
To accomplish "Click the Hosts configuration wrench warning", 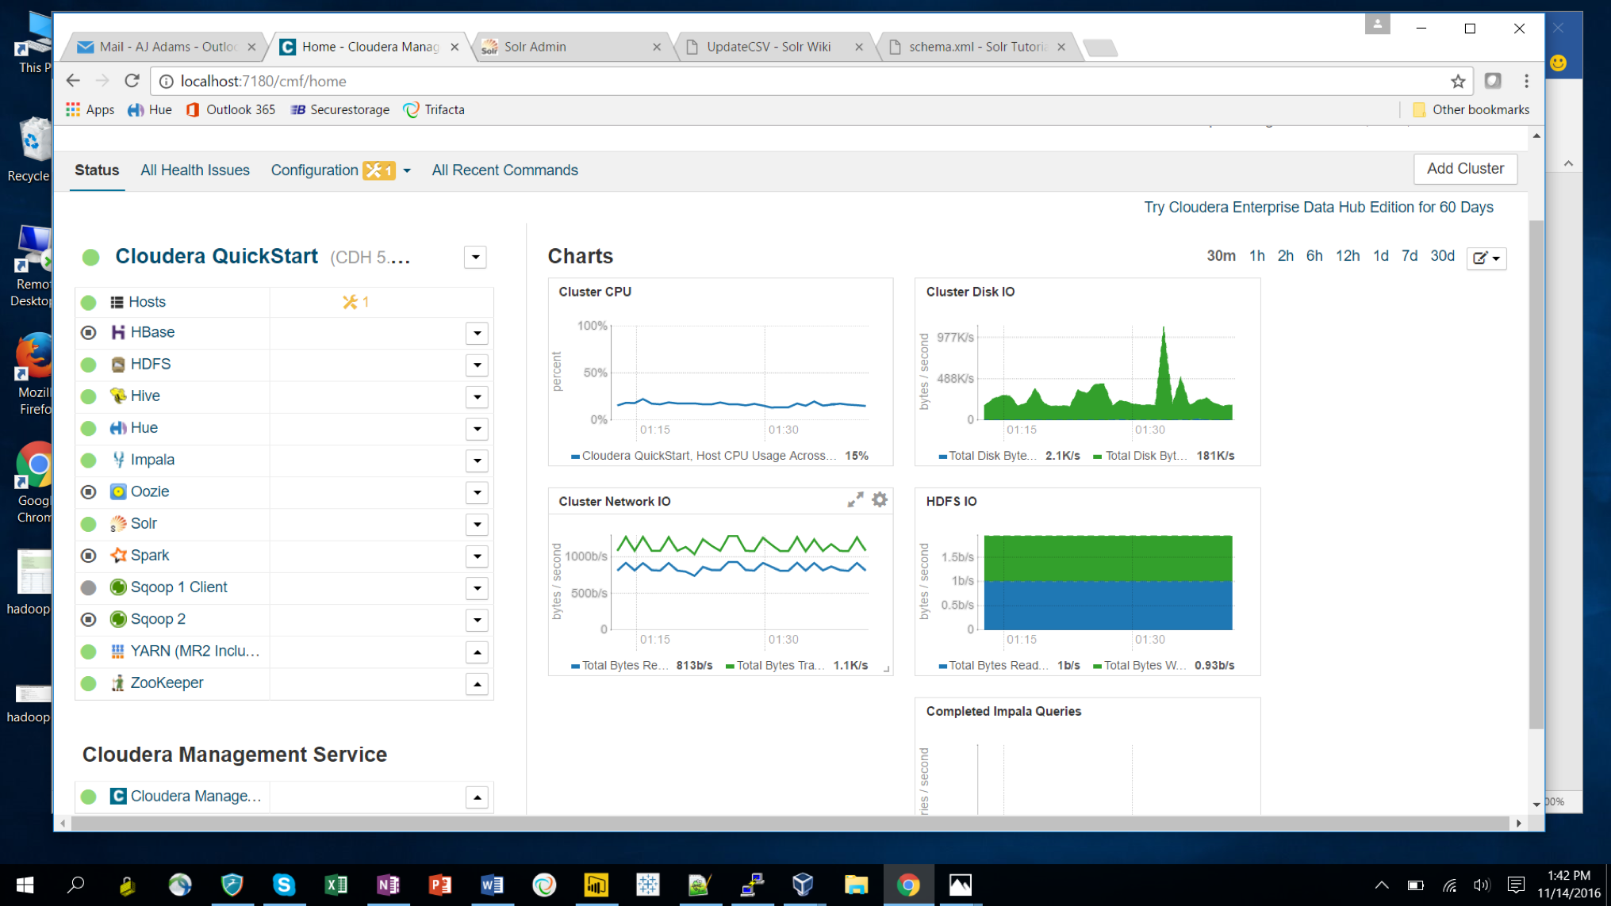I will pyautogui.click(x=355, y=302).
